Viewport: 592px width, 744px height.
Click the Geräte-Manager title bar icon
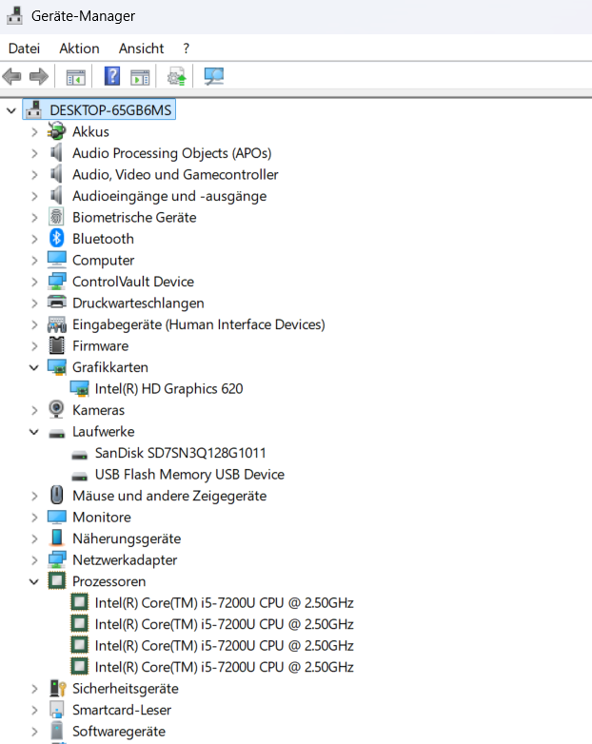[14, 15]
